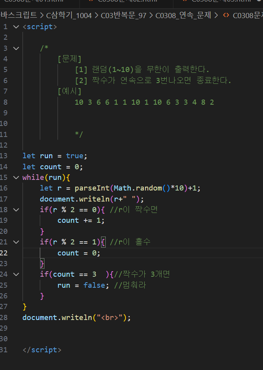The height and width of the screenshot is (370, 263).
Task: Click the //멈춰라 comment
Action: 130,285
